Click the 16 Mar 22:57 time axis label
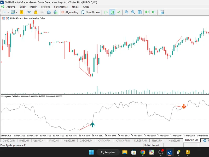 [x=98, y=136]
